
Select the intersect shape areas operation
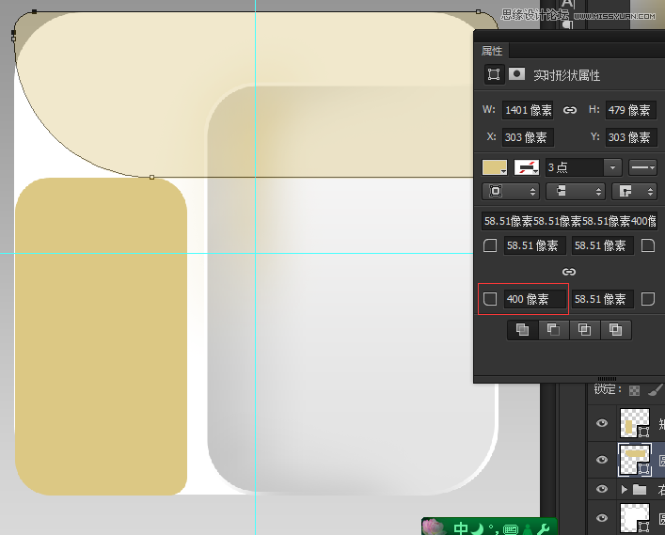[584, 329]
